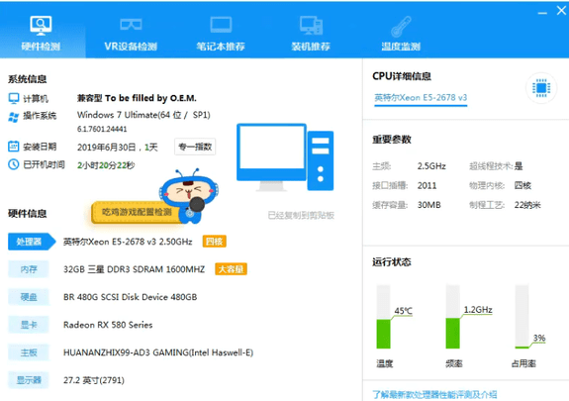This screenshot has width=569, height=401.
Task: Click the 专一指数 button
Action: tap(195, 147)
